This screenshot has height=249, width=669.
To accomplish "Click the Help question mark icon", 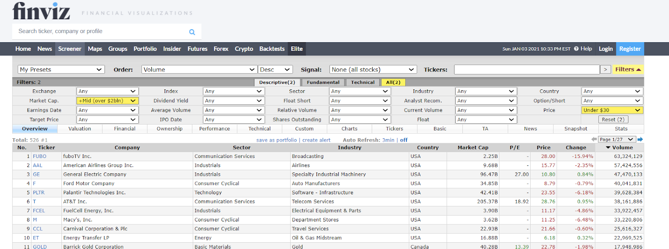I will pyautogui.click(x=576, y=49).
